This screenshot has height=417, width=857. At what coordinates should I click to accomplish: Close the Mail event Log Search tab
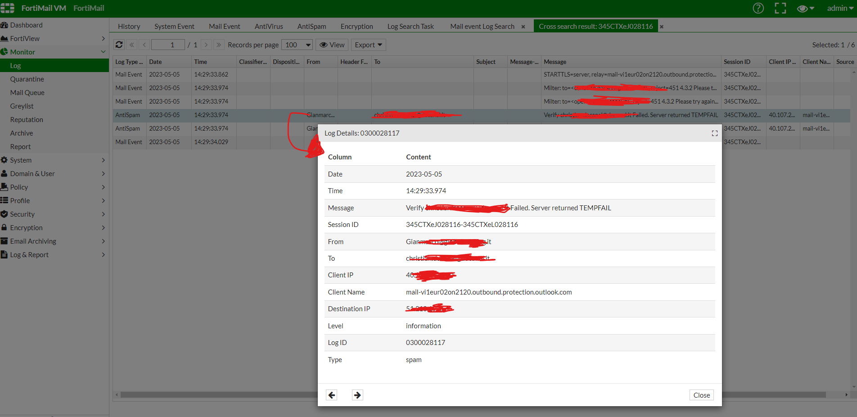(523, 27)
